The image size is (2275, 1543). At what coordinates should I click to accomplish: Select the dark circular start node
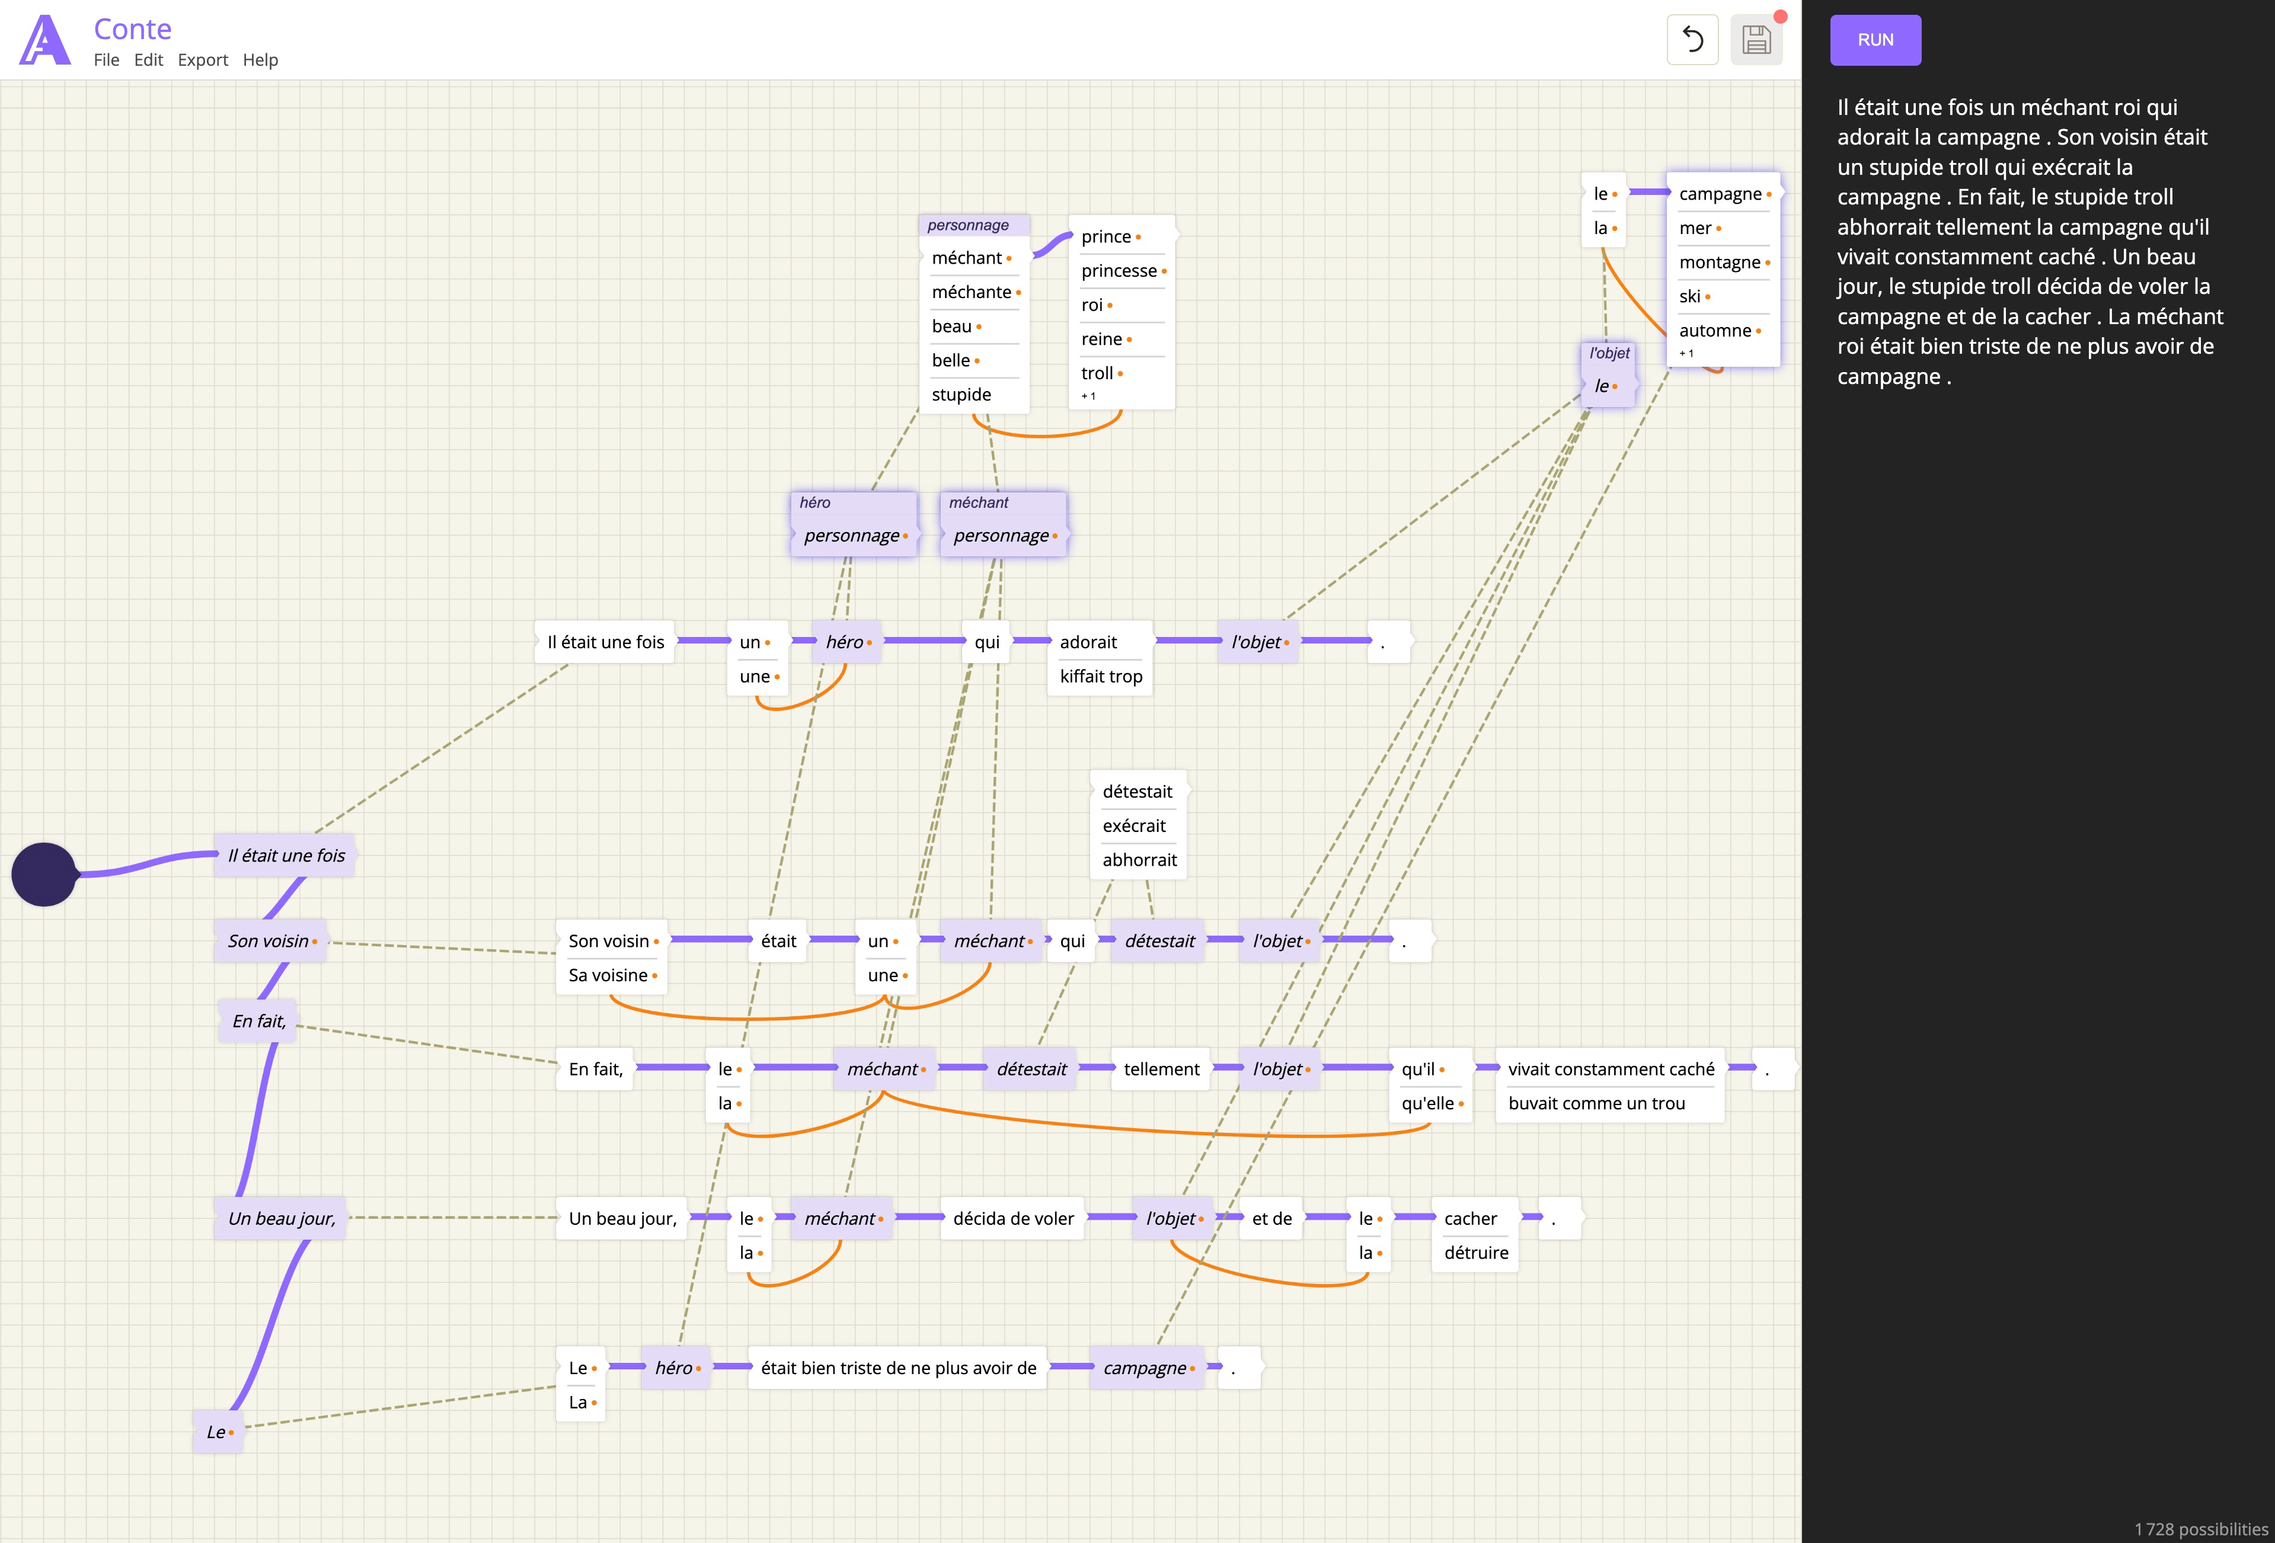(x=44, y=874)
